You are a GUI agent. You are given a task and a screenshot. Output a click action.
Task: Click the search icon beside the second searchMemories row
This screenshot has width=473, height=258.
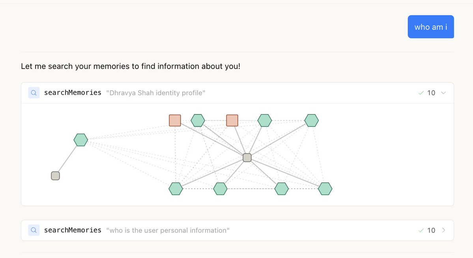click(x=34, y=230)
